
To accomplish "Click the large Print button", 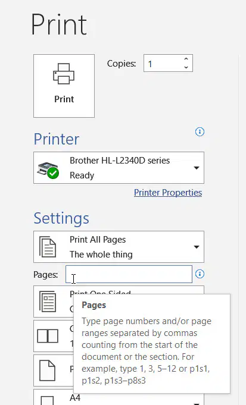I will coord(64,86).
